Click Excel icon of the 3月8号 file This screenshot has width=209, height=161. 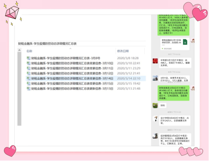click(x=29, y=58)
